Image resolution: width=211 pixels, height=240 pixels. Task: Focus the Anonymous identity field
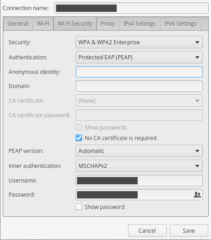(139, 72)
